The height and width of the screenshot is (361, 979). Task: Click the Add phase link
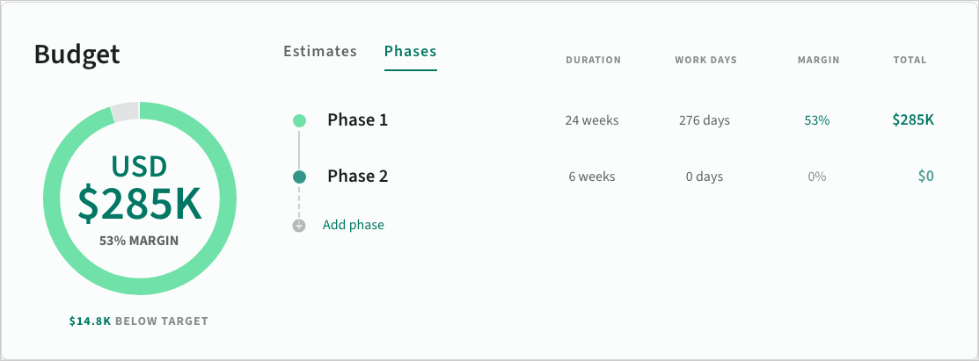(x=354, y=225)
